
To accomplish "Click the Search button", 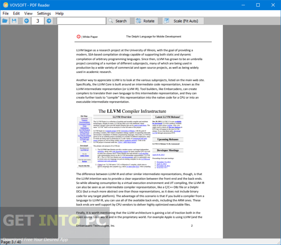I will 118,21.
